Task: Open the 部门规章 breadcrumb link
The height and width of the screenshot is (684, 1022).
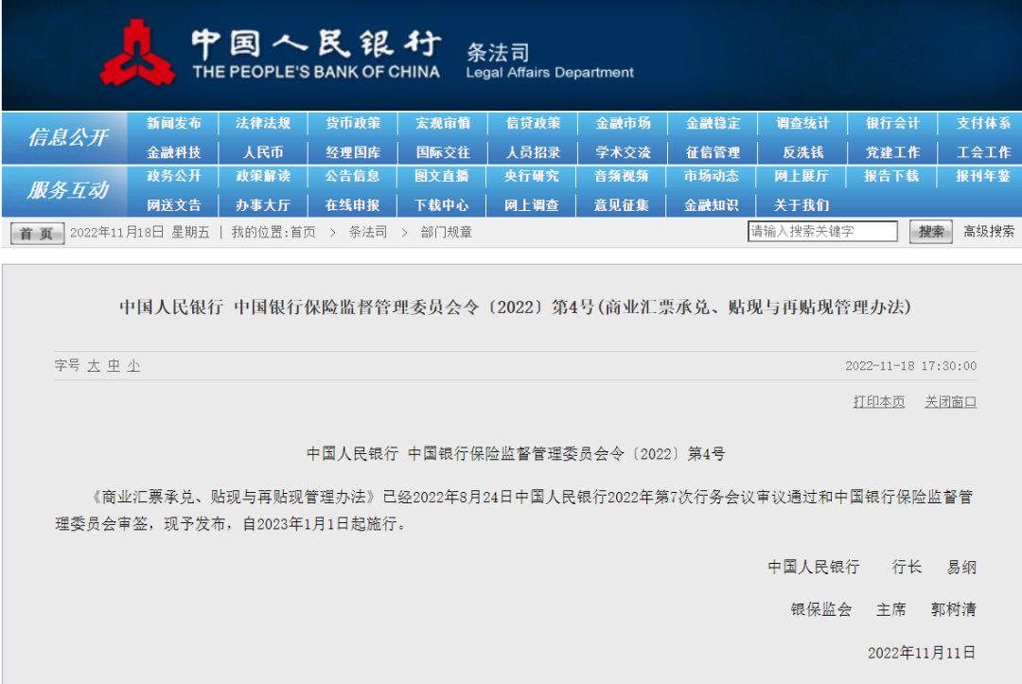Action: pyautogui.click(x=447, y=232)
